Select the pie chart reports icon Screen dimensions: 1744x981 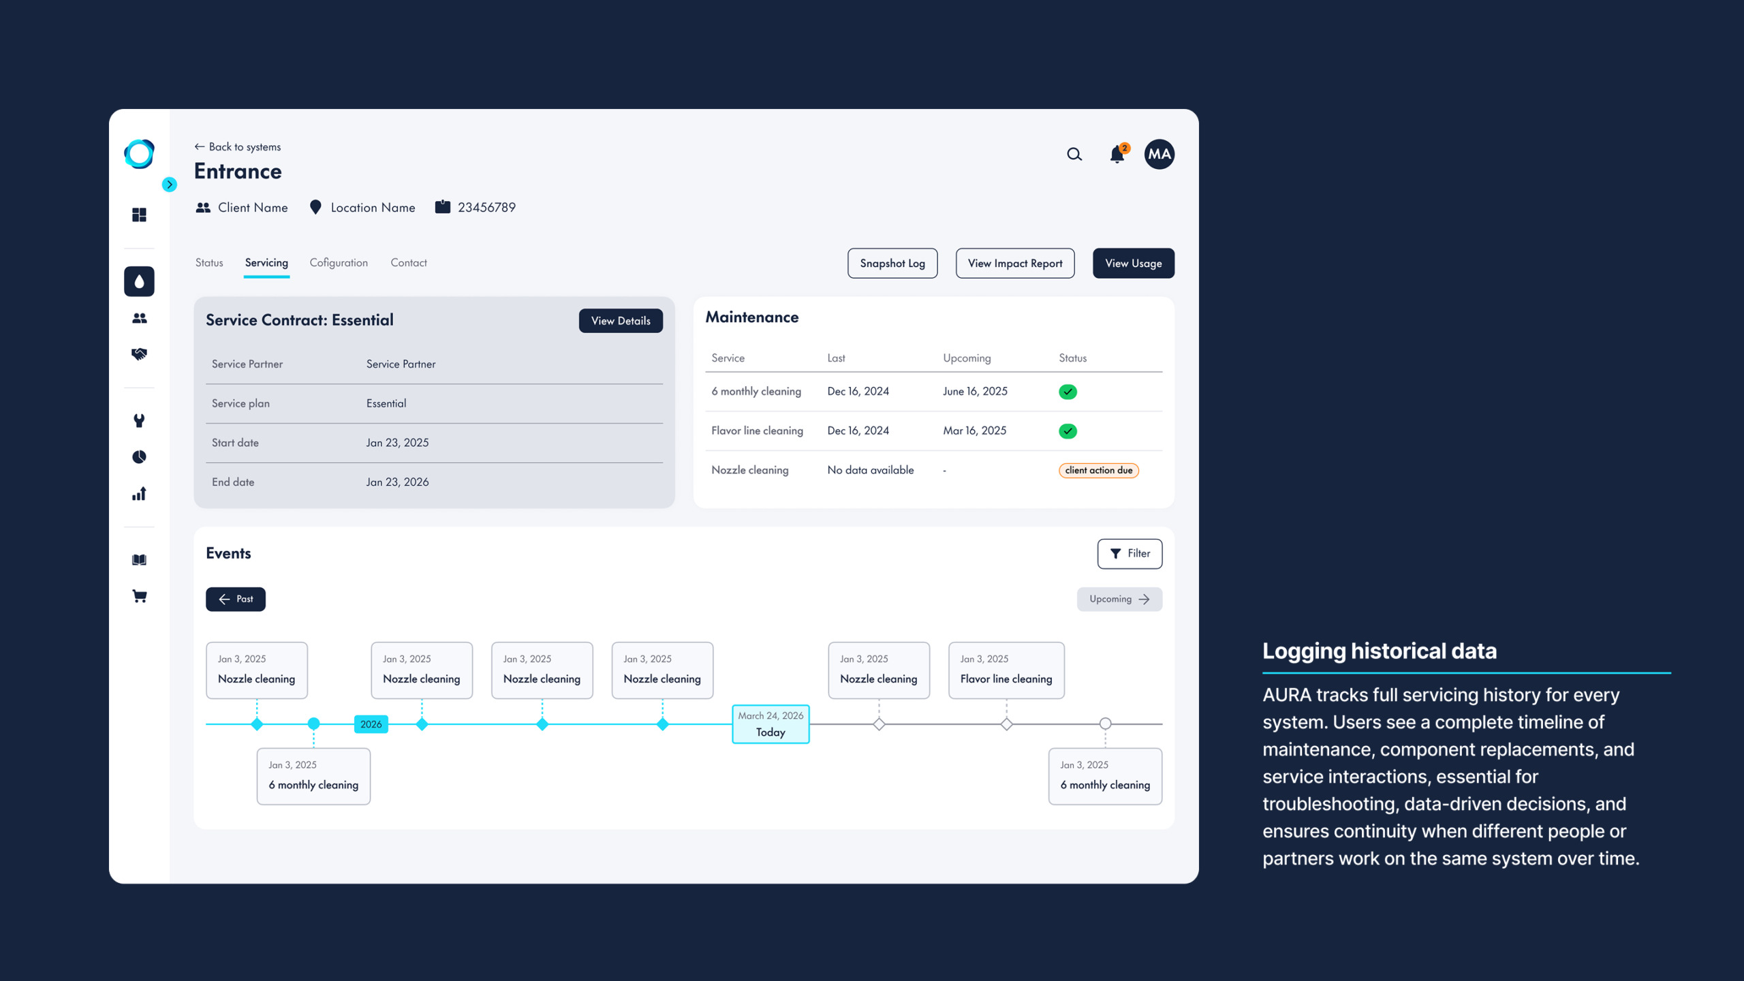point(139,457)
